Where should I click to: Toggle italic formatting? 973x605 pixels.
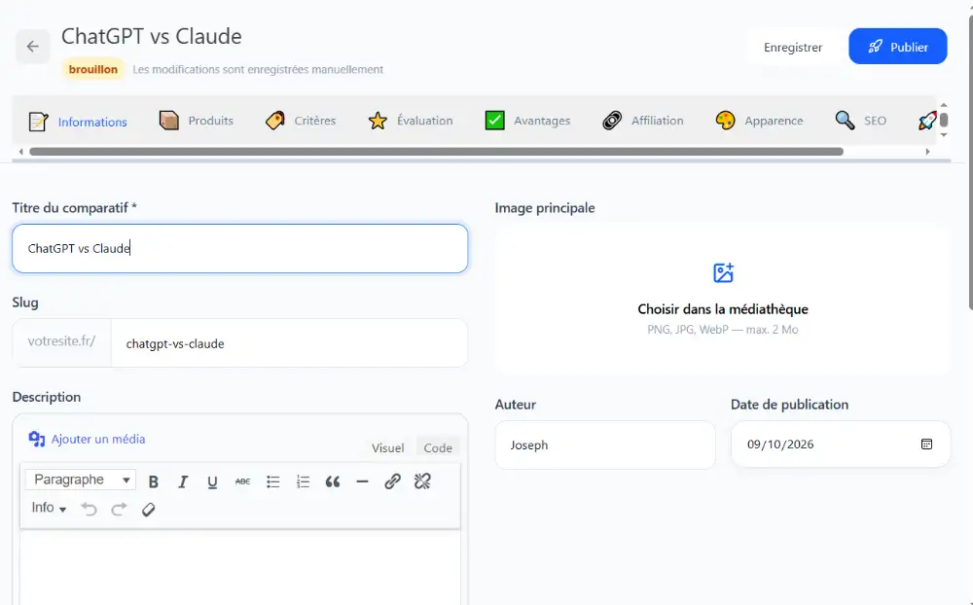[183, 481]
